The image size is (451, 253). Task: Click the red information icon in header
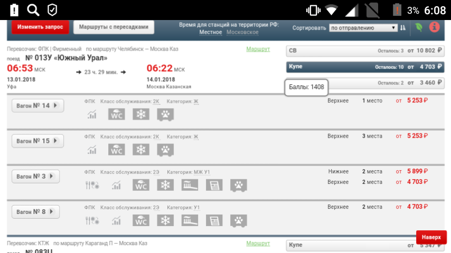click(435, 27)
